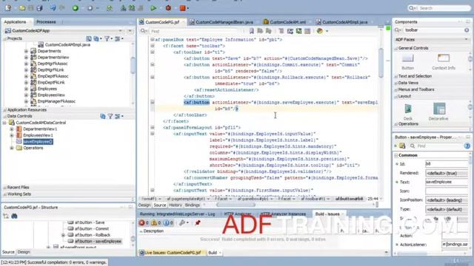Open the ADF Faces palette dropdown

tap(466, 39)
